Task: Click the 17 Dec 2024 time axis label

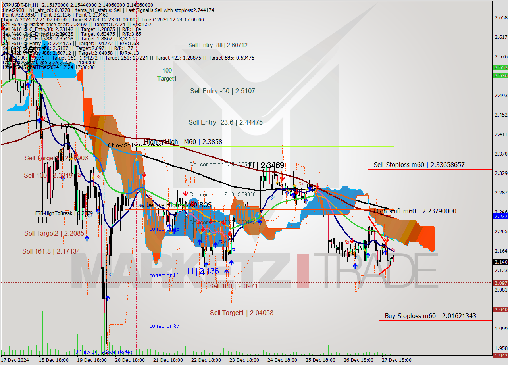Action: point(15,360)
